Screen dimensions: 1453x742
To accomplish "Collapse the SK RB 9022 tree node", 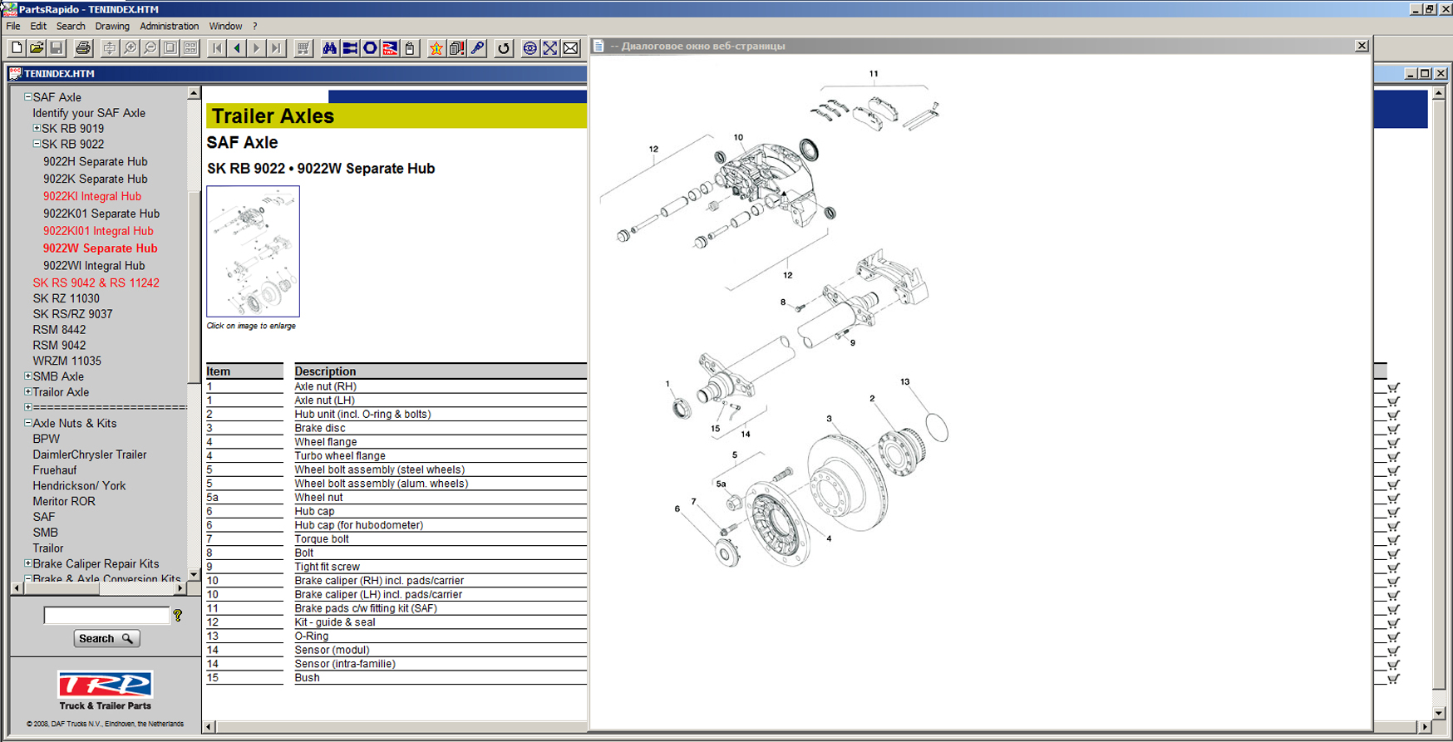I will [x=37, y=144].
